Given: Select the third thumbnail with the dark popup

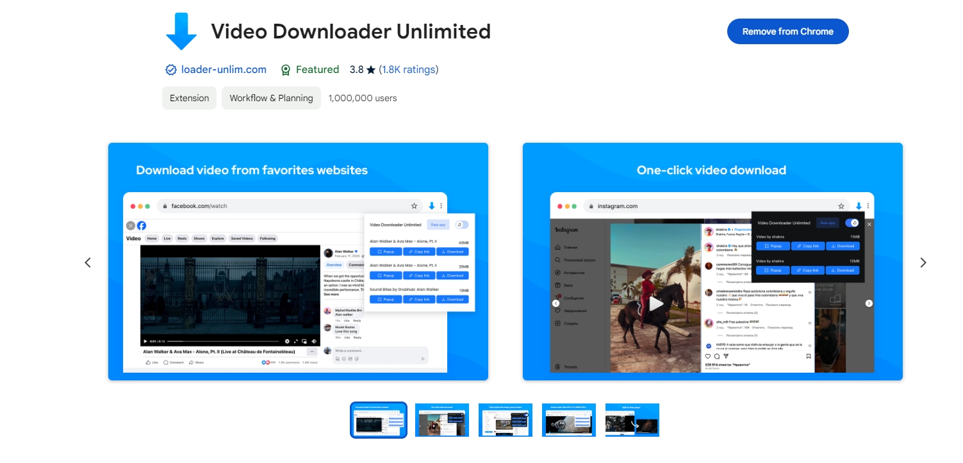Looking at the screenshot, I should tap(506, 420).
